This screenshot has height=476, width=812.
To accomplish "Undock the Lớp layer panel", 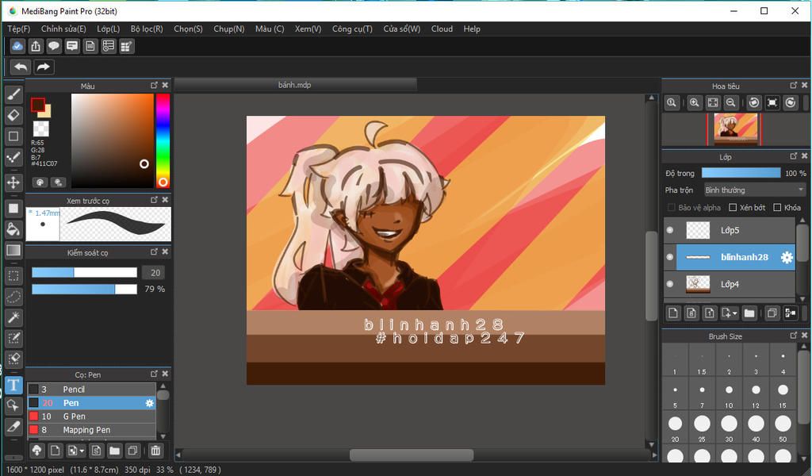I will point(793,156).
